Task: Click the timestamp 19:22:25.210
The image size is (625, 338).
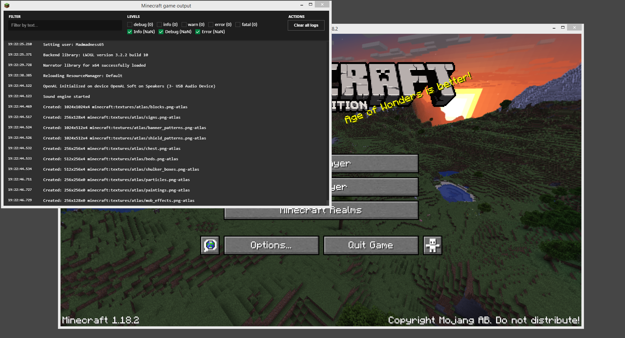Action: click(x=20, y=44)
